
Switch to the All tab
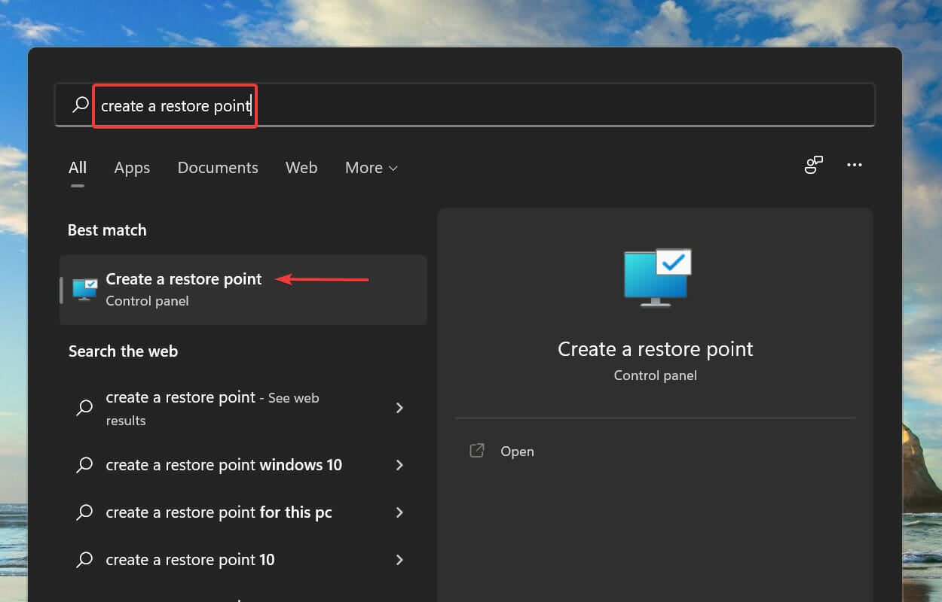pyautogui.click(x=78, y=168)
